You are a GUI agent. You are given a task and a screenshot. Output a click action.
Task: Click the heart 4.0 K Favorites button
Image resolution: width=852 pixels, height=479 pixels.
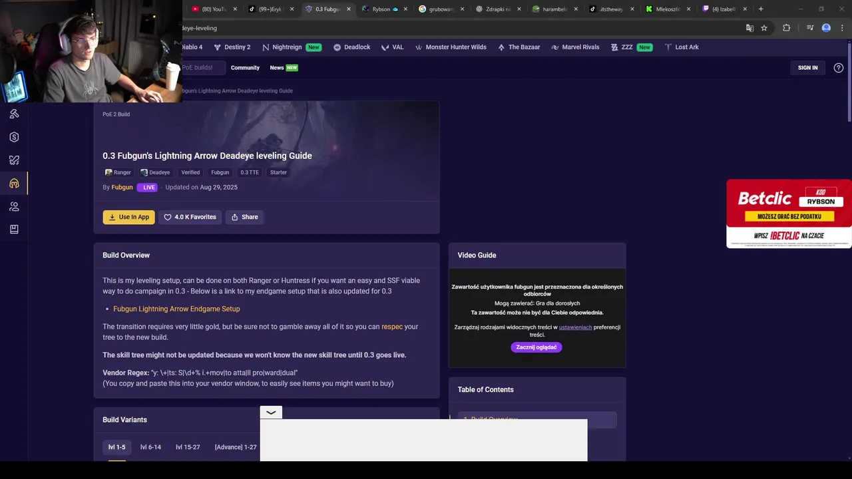point(190,217)
